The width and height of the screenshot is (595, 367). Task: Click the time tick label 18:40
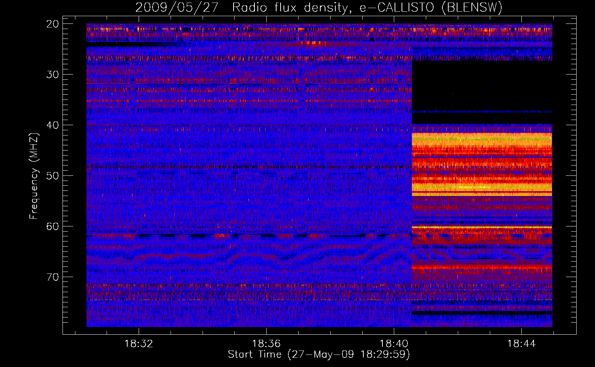394,344
